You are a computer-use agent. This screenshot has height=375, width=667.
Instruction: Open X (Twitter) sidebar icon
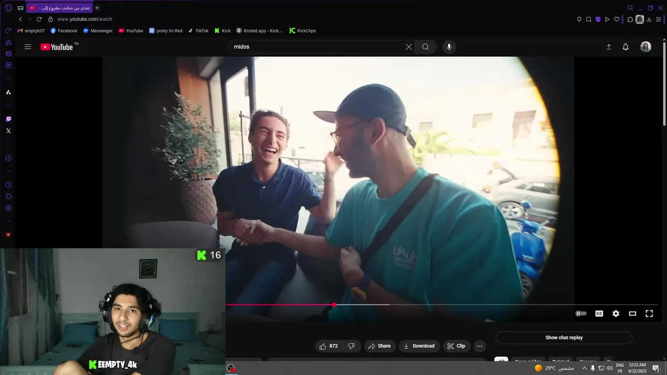pyautogui.click(x=8, y=131)
